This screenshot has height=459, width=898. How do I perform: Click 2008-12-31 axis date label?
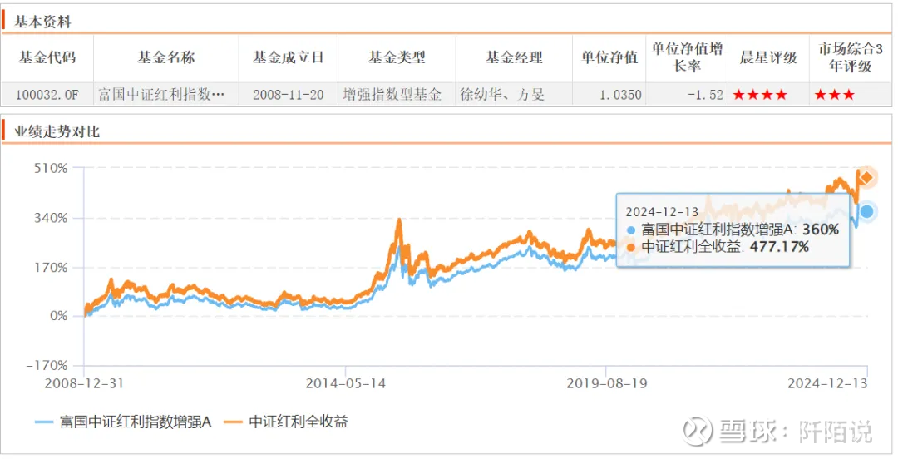pos(84,383)
